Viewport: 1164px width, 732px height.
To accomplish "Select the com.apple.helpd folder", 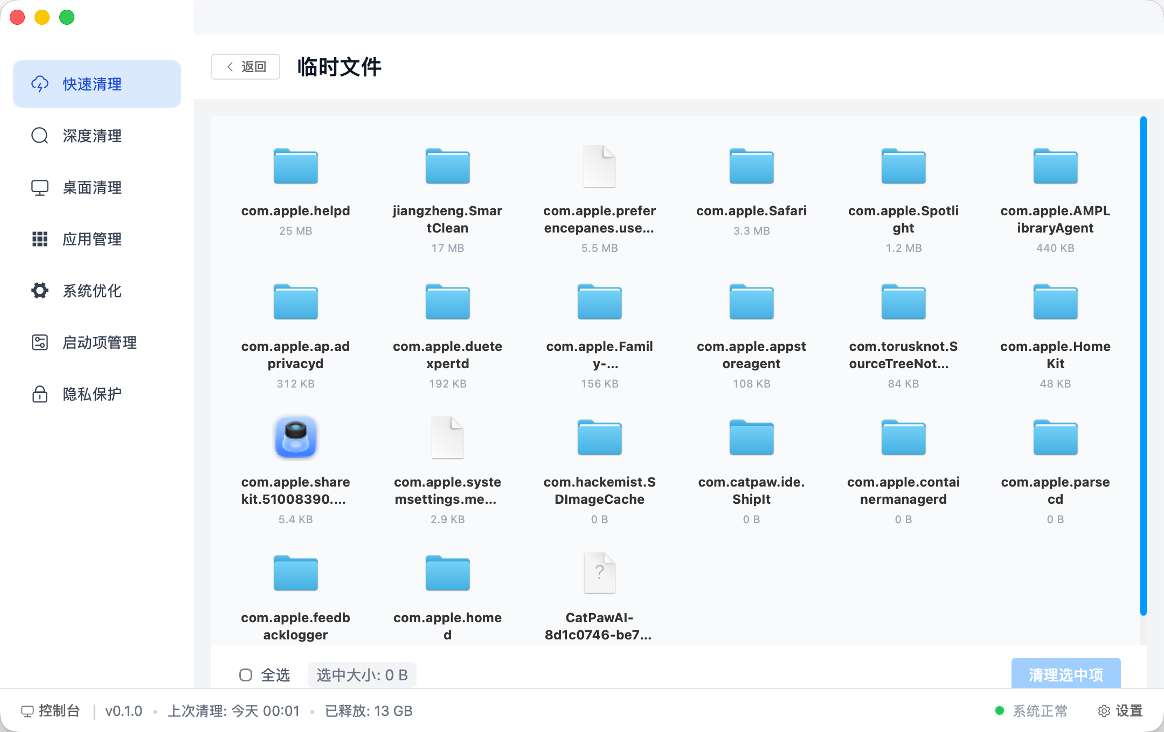I will 295,167.
